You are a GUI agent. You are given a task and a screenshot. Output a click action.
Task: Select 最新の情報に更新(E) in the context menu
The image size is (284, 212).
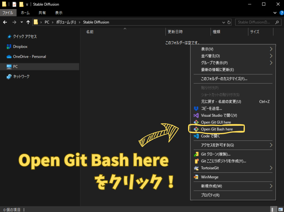[x=217, y=70]
